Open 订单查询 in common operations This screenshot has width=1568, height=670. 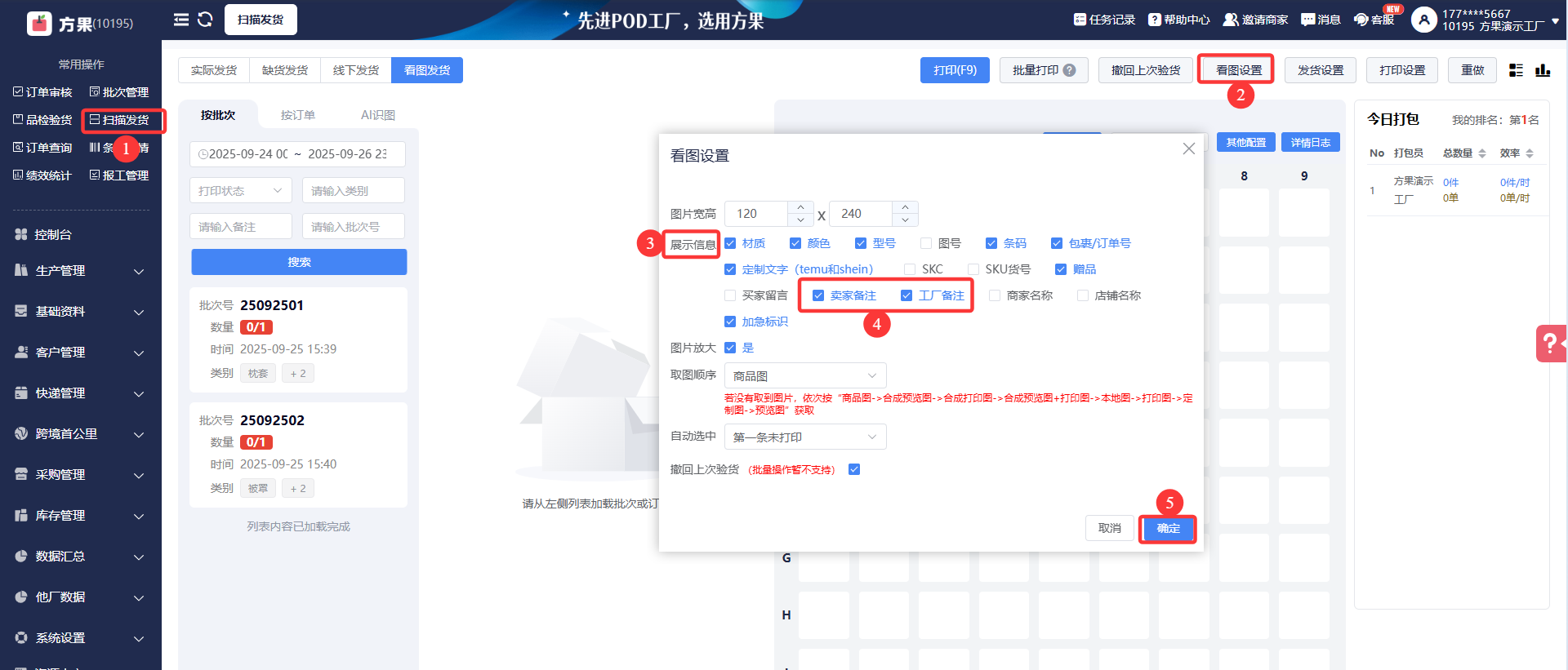42,148
